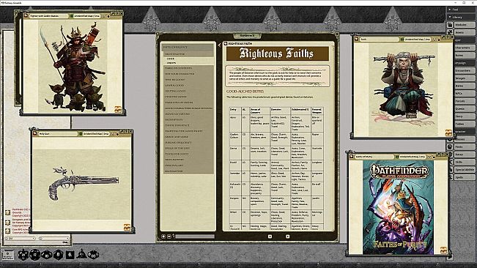
Task: Click the share token in old woman image window
Action: coord(448,133)
